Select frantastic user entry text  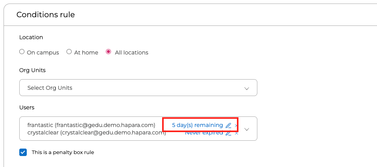click(x=91, y=125)
